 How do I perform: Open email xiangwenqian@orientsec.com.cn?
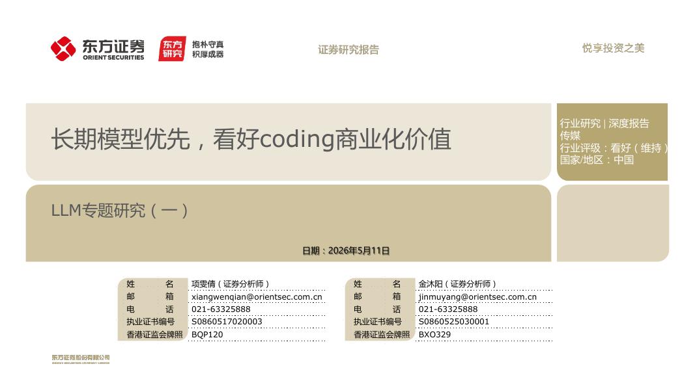(257, 296)
